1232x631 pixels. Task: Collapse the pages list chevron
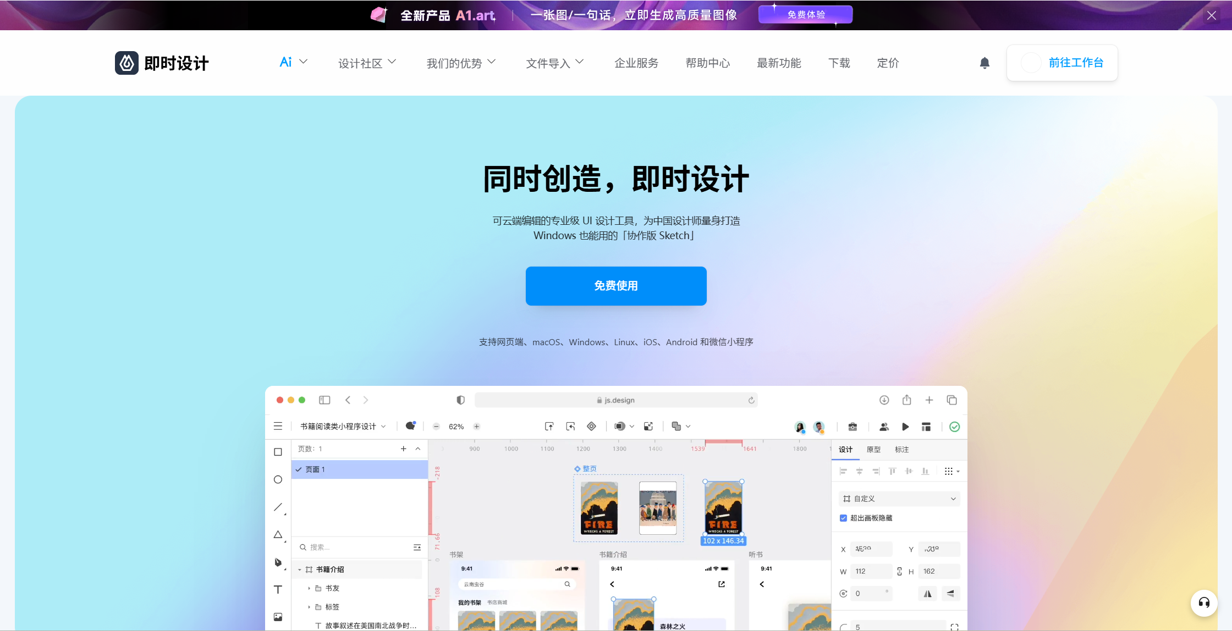coord(418,449)
